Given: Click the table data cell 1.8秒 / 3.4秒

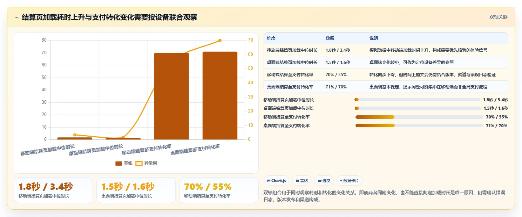Looking at the screenshot, I should coord(338,50).
